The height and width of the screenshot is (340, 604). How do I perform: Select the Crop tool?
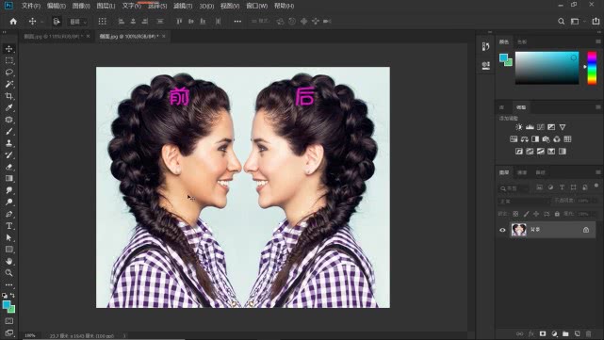8,96
